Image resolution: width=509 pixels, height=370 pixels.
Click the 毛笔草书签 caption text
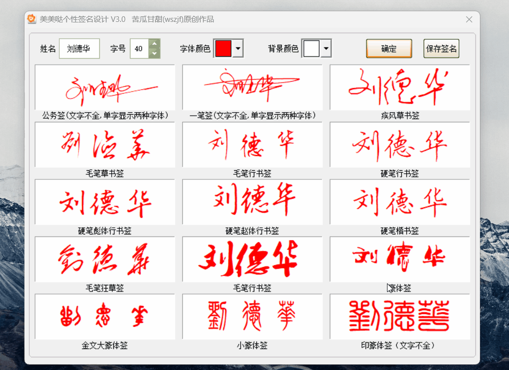tap(105, 173)
